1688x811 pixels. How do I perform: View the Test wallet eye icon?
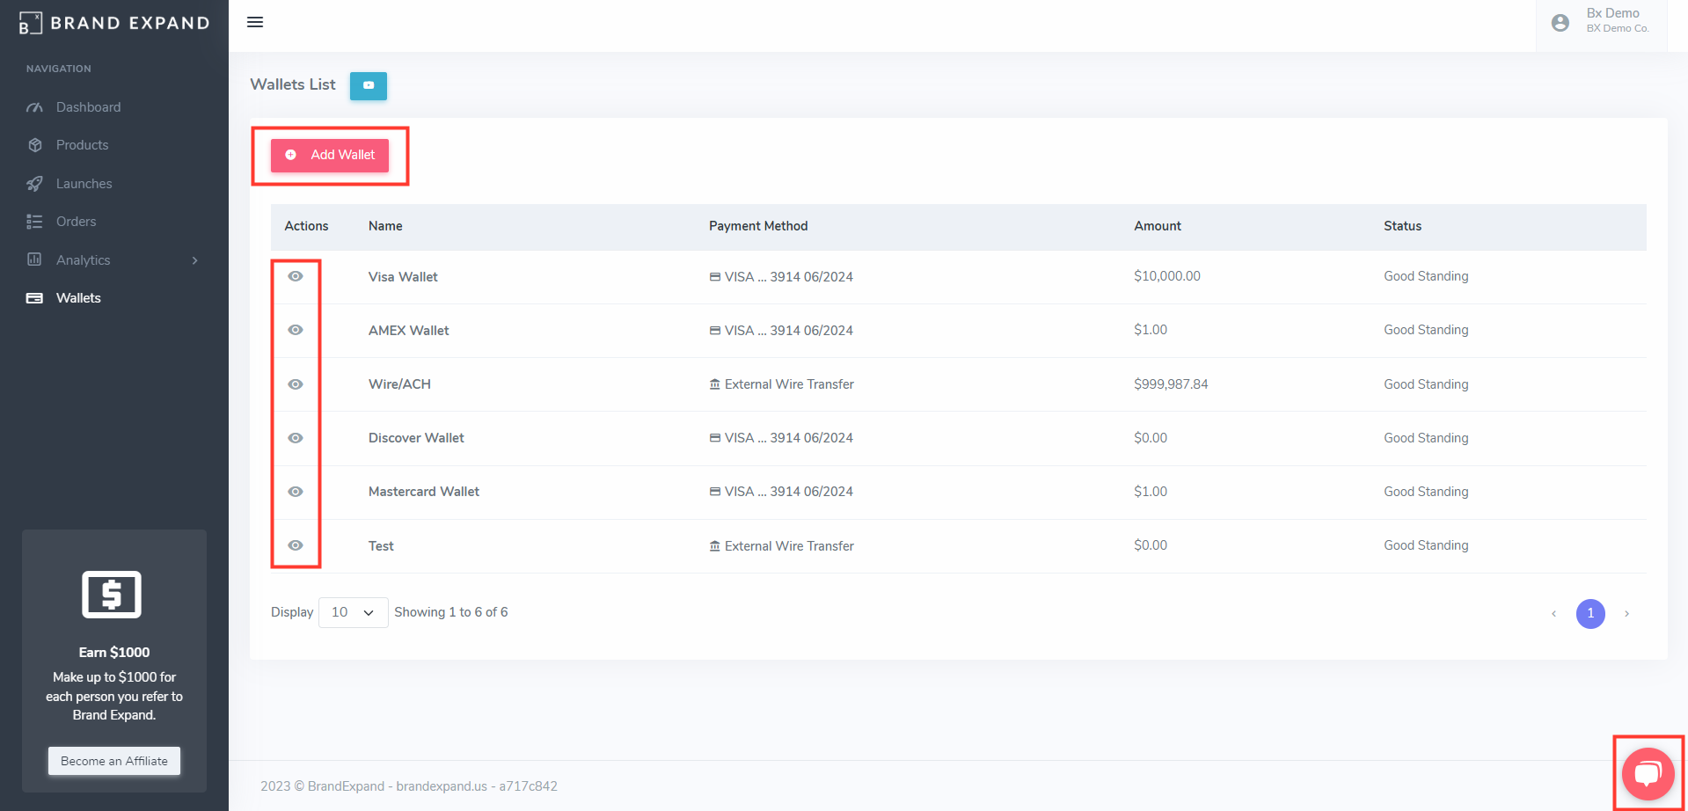click(296, 545)
